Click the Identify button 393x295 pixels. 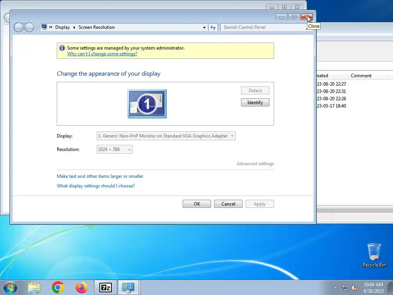point(255,102)
